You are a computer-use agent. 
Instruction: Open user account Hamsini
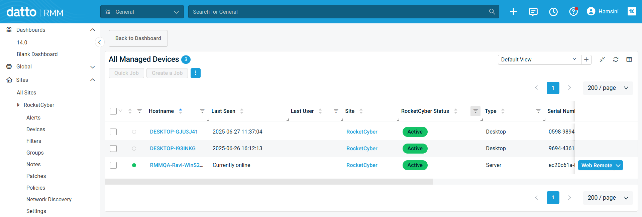[603, 12]
